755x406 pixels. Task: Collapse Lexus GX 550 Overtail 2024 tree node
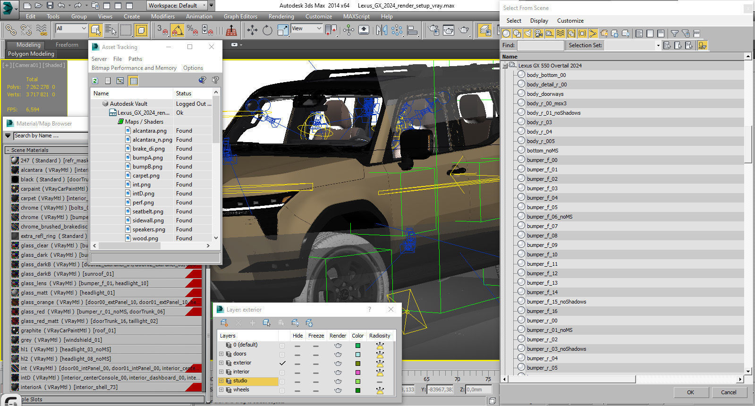tap(505, 66)
